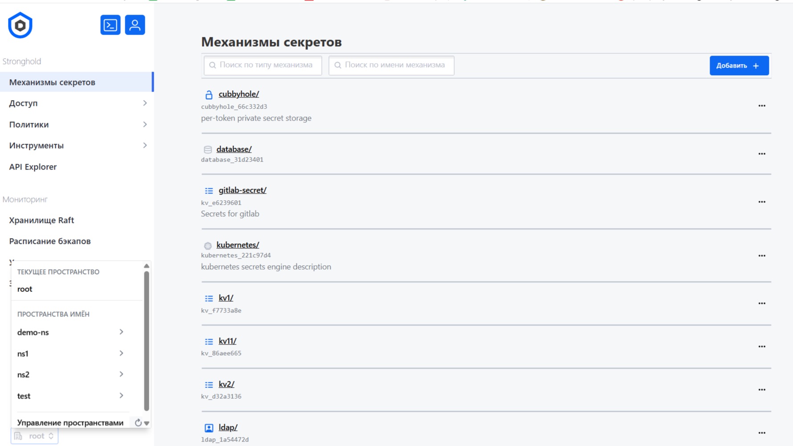Go to Хранилище Raft page
The image size is (793, 446).
pyautogui.click(x=41, y=220)
